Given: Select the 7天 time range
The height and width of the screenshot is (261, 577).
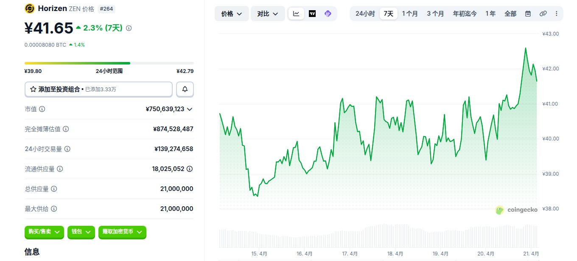Looking at the screenshot, I should click(x=388, y=14).
